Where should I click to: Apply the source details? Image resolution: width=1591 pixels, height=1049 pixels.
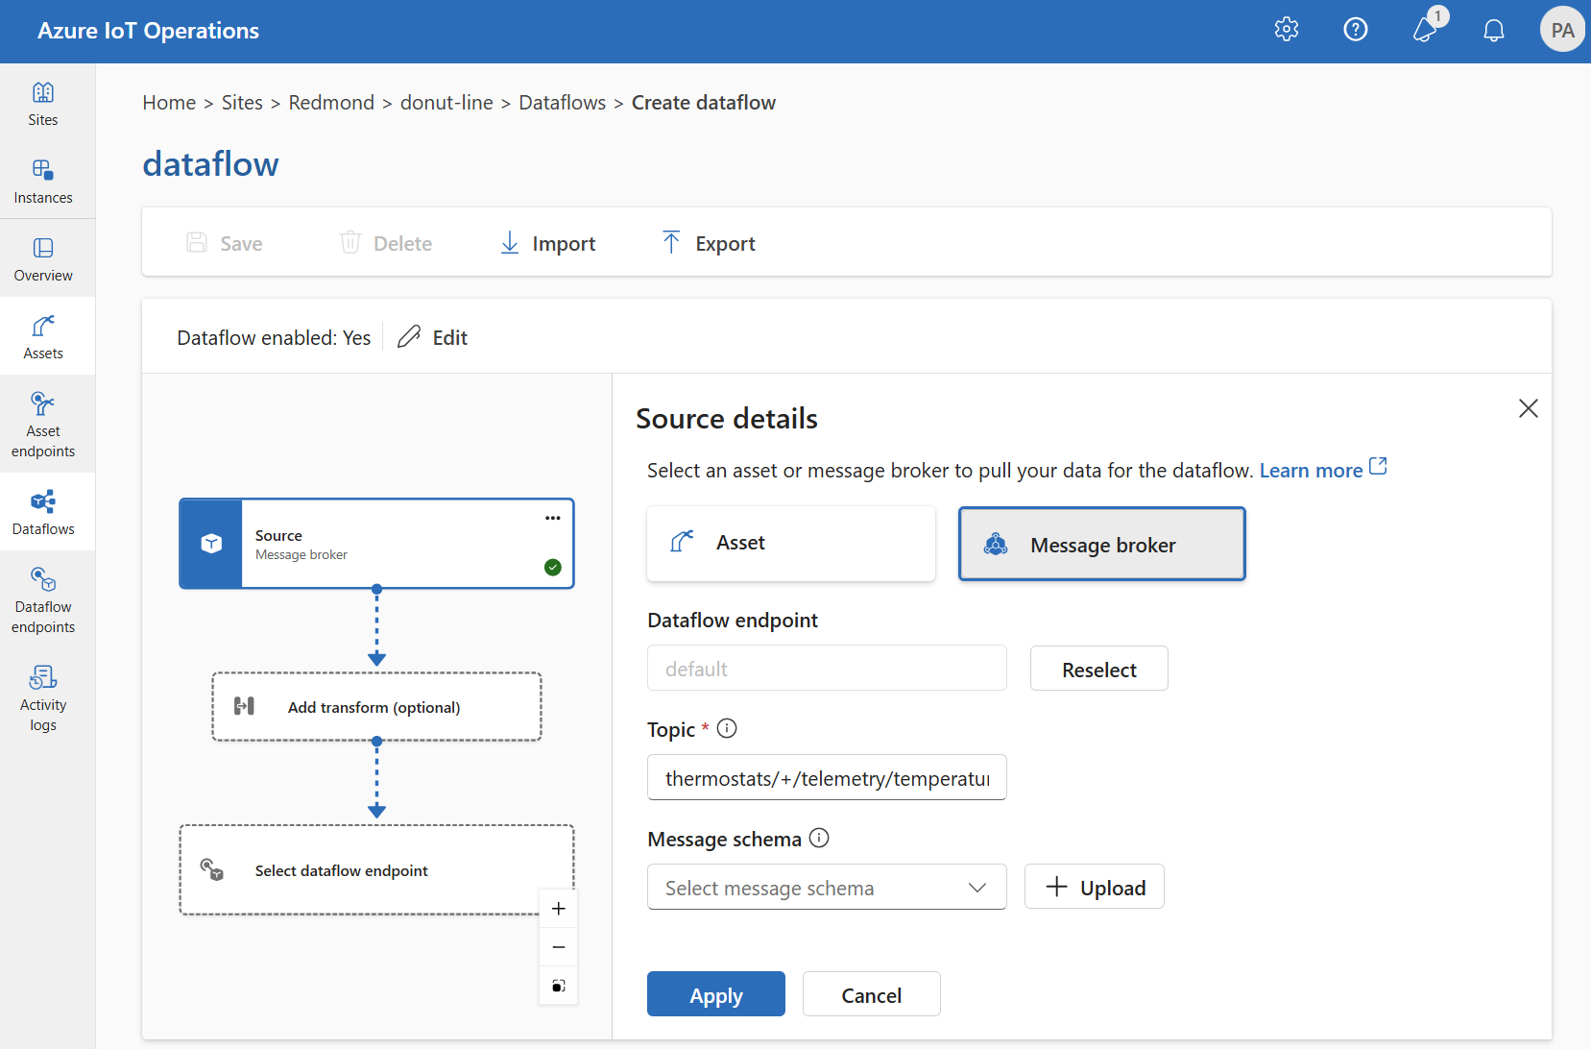[716, 994]
